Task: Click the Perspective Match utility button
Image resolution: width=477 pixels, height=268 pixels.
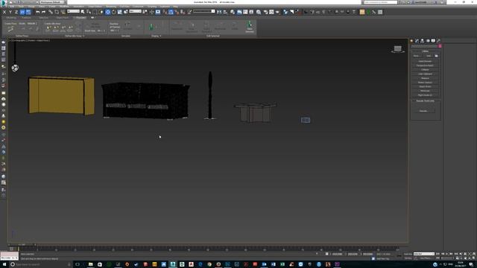Action: 425,66
